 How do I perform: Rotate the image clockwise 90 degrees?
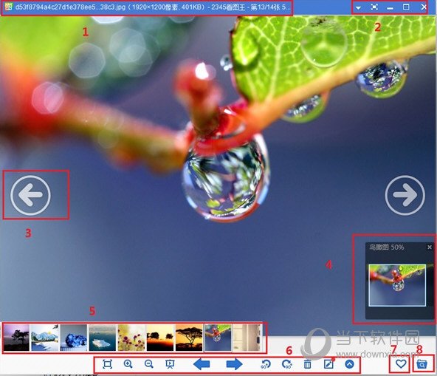tap(286, 364)
